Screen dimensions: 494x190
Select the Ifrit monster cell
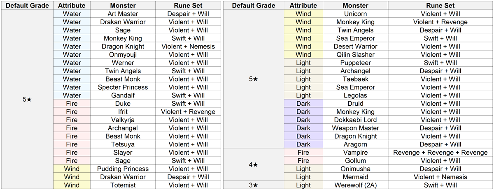click(x=123, y=111)
